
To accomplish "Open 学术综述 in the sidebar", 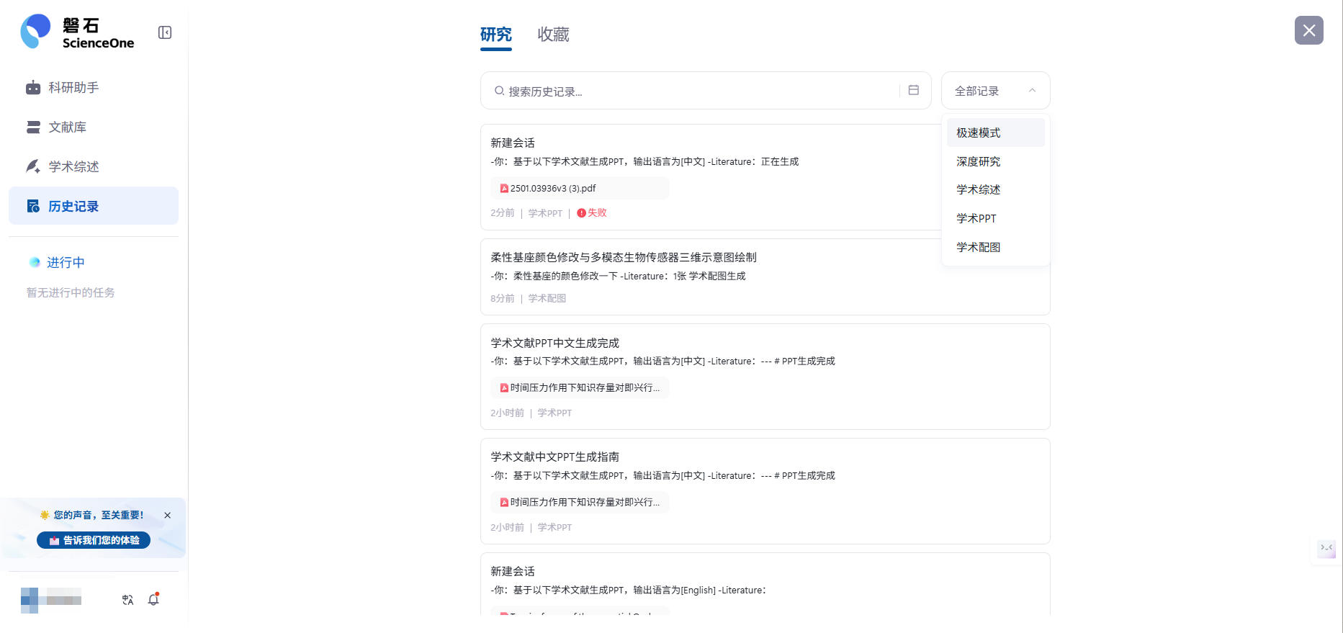I will (x=94, y=166).
